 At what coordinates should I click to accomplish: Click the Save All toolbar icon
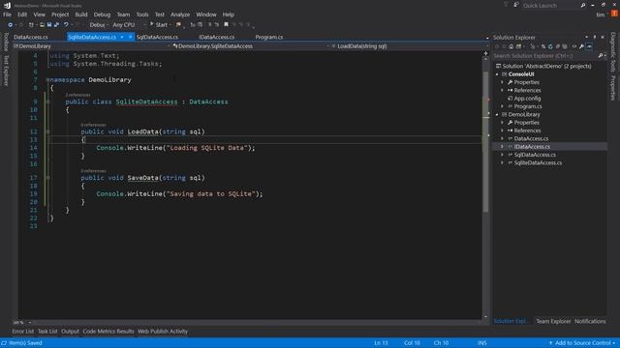tap(56, 25)
